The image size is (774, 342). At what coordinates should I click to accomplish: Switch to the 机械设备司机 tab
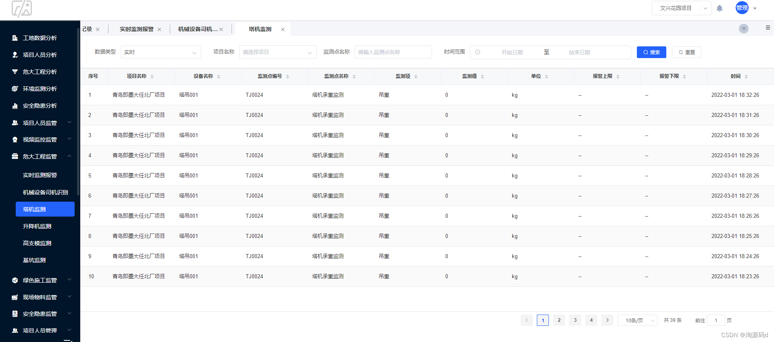tap(198, 29)
